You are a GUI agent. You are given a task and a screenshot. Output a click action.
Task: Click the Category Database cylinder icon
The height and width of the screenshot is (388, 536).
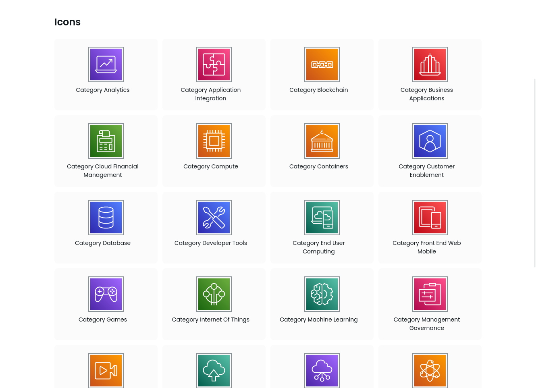[x=106, y=218]
